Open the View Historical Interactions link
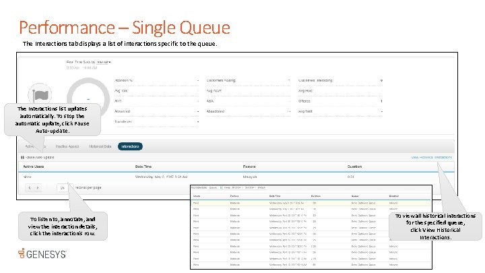 [432, 158]
